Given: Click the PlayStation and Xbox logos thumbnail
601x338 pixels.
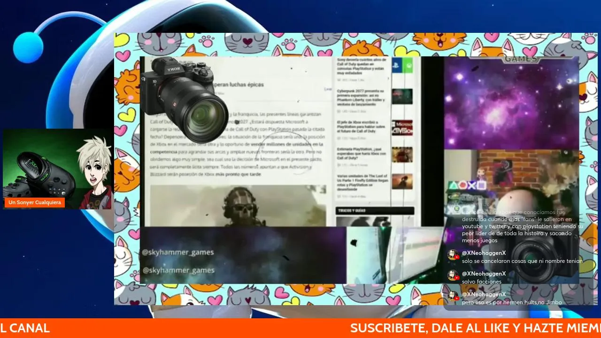Looking at the screenshot, I should point(402,65).
